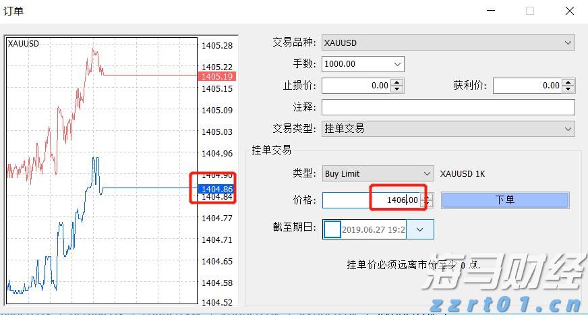Click the red 1405.19 ask price label
The height and width of the screenshot is (315, 588).
(216, 77)
